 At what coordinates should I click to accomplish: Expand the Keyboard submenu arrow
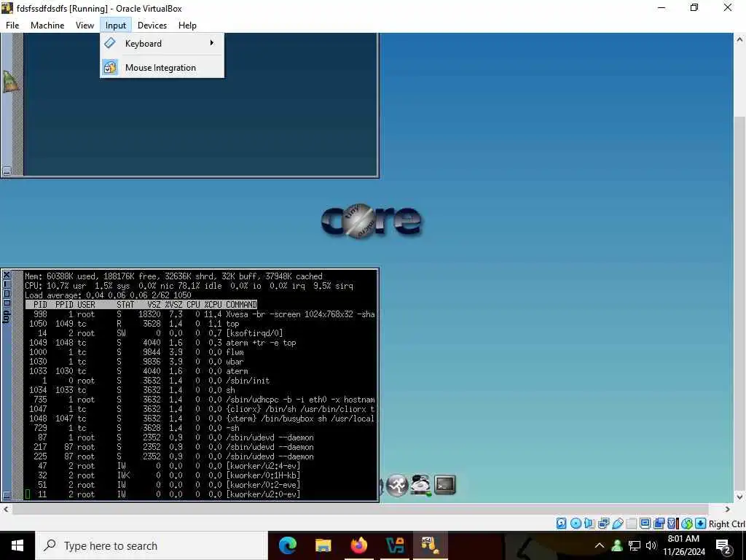point(212,43)
